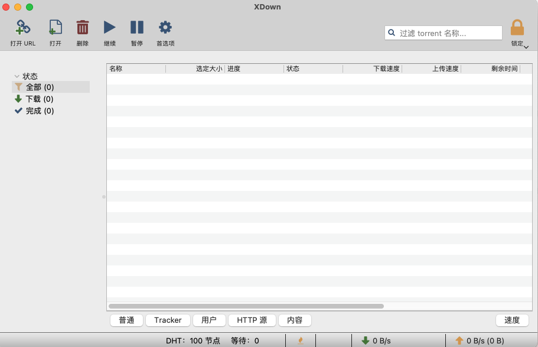Switch to the 用户 tab
Image resolution: width=538 pixels, height=347 pixels.
coord(209,320)
